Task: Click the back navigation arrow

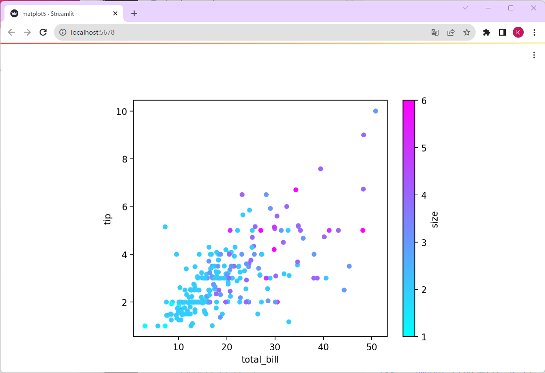Action: click(x=11, y=32)
